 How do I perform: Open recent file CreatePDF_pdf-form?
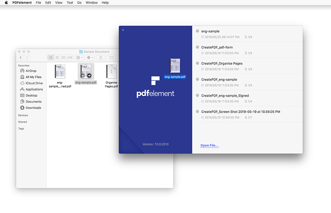click(248, 50)
